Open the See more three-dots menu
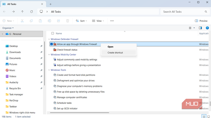 point(112,21)
